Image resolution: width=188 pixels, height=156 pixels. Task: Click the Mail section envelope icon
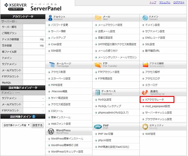98,18
